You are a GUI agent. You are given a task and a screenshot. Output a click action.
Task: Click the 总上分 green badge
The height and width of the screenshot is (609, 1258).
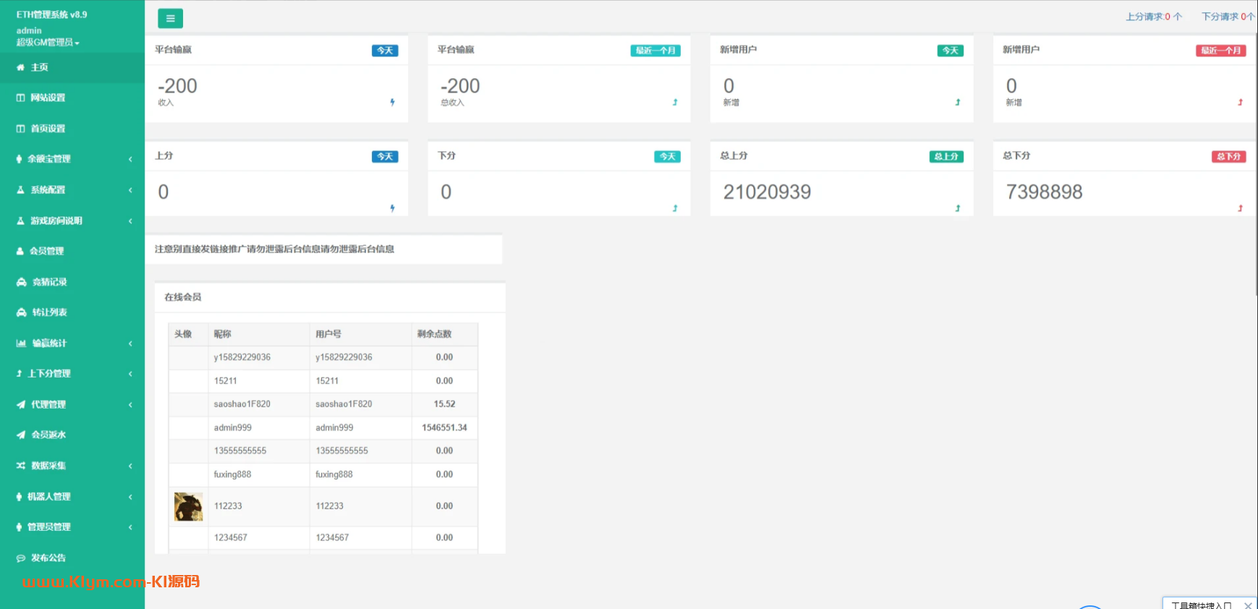pos(946,156)
